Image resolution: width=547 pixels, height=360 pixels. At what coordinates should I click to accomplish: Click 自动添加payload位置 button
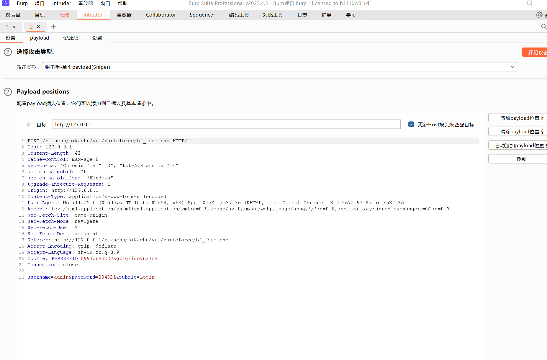point(518,145)
